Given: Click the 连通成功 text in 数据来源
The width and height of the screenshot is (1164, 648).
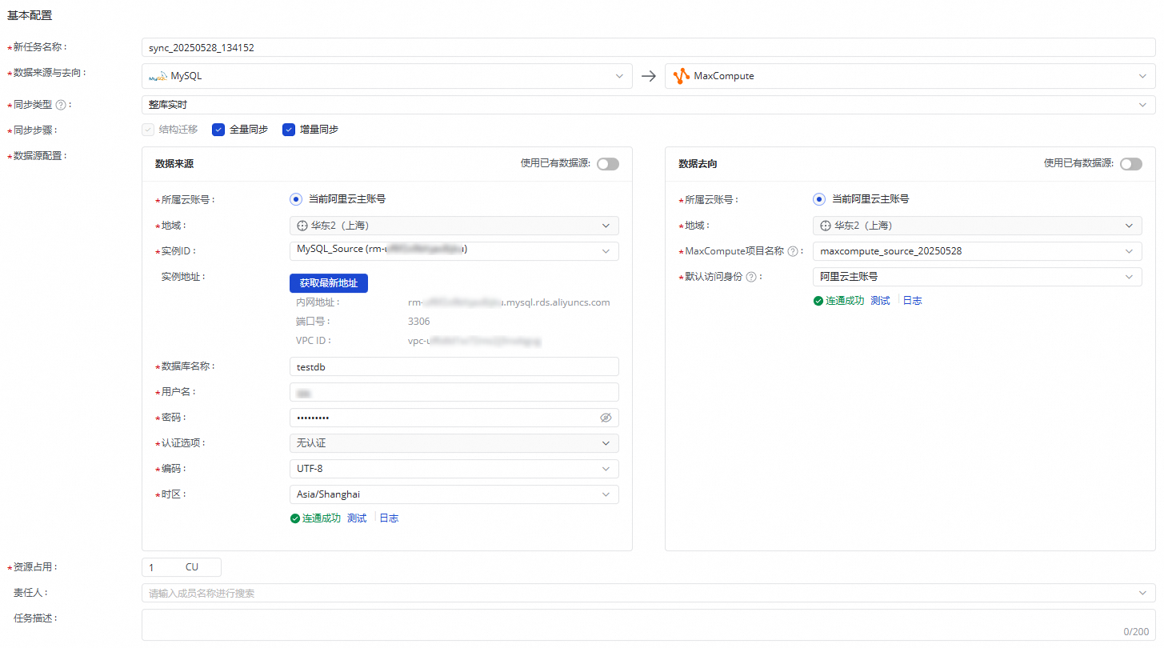Looking at the screenshot, I should pos(322,518).
